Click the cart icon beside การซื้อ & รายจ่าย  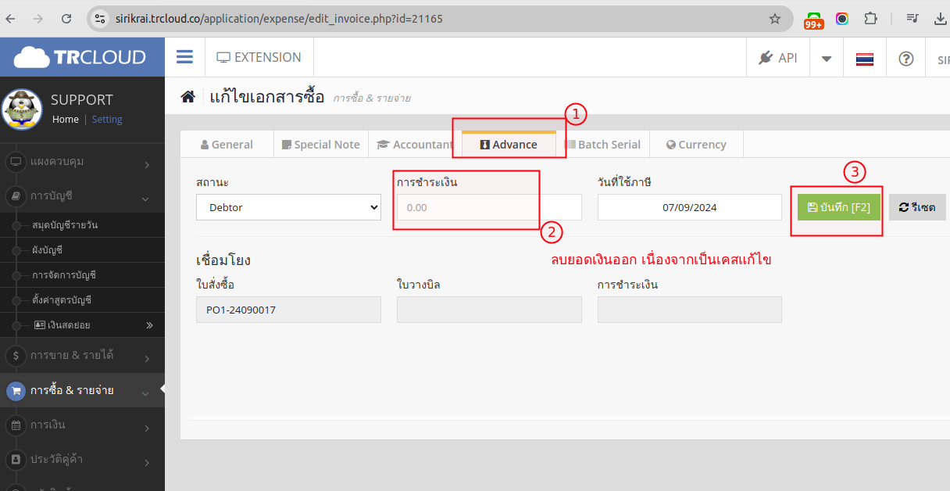coord(16,390)
